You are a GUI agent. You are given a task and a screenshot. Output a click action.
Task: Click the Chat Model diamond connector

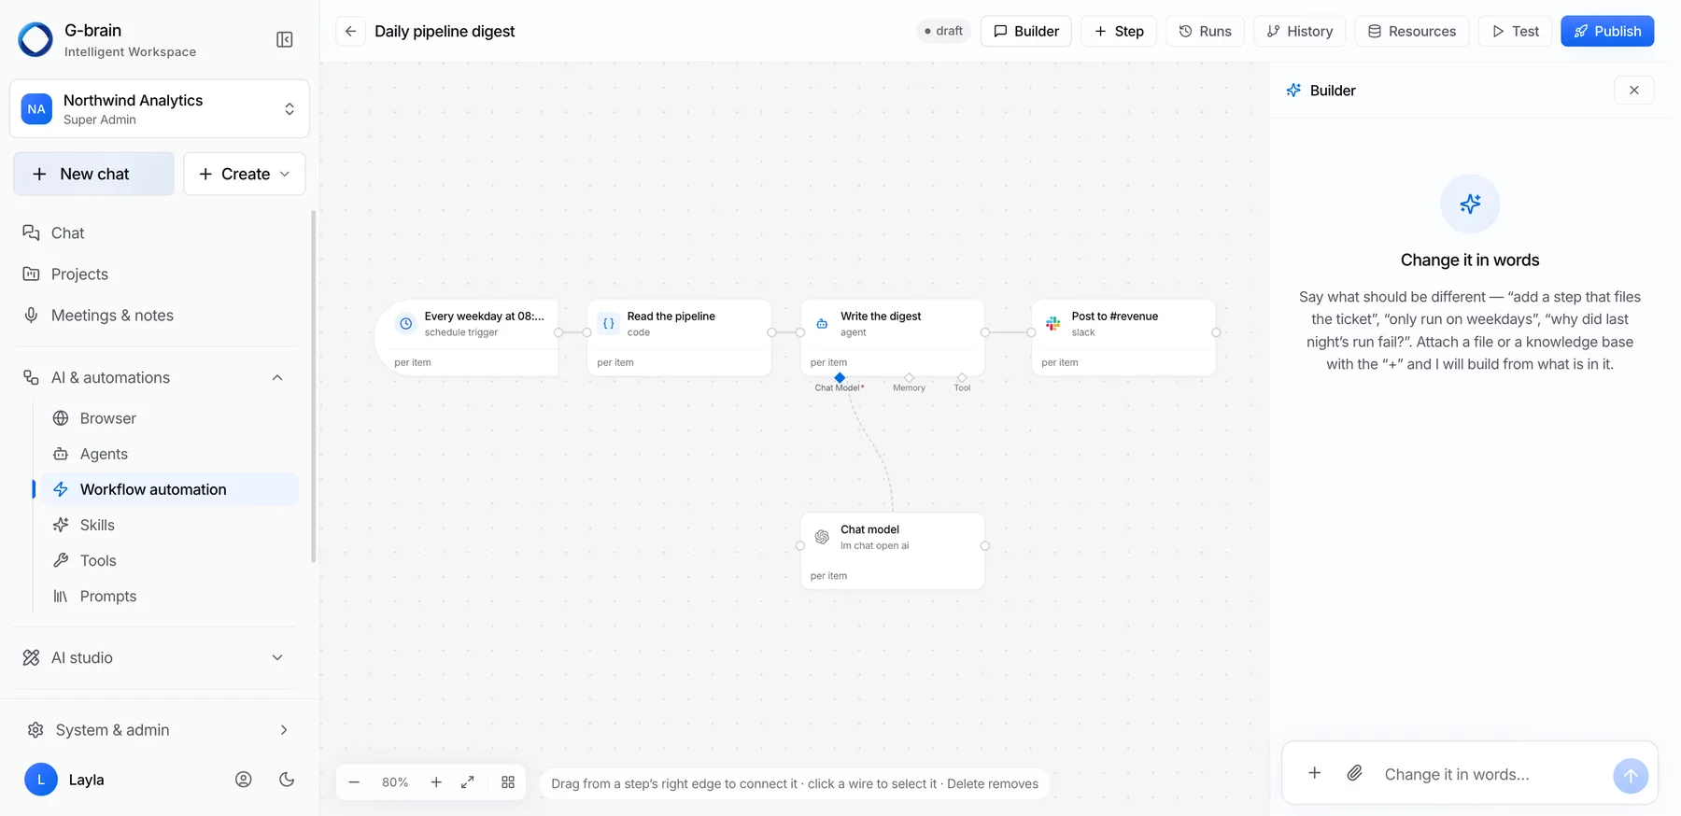tap(840, 377)
